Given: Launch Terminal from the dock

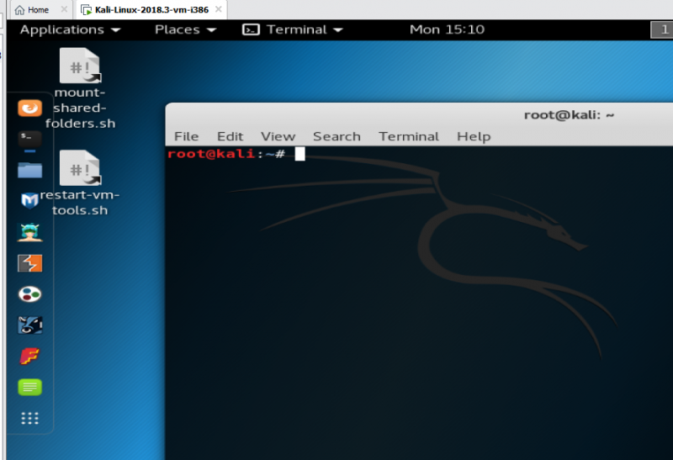Looking at the screenshot, I should 29,139.
